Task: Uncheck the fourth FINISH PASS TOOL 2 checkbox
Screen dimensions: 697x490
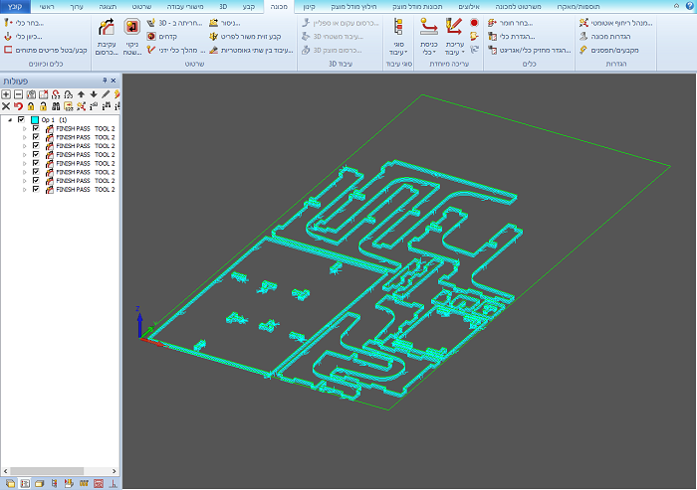Action: click(36, 154)
